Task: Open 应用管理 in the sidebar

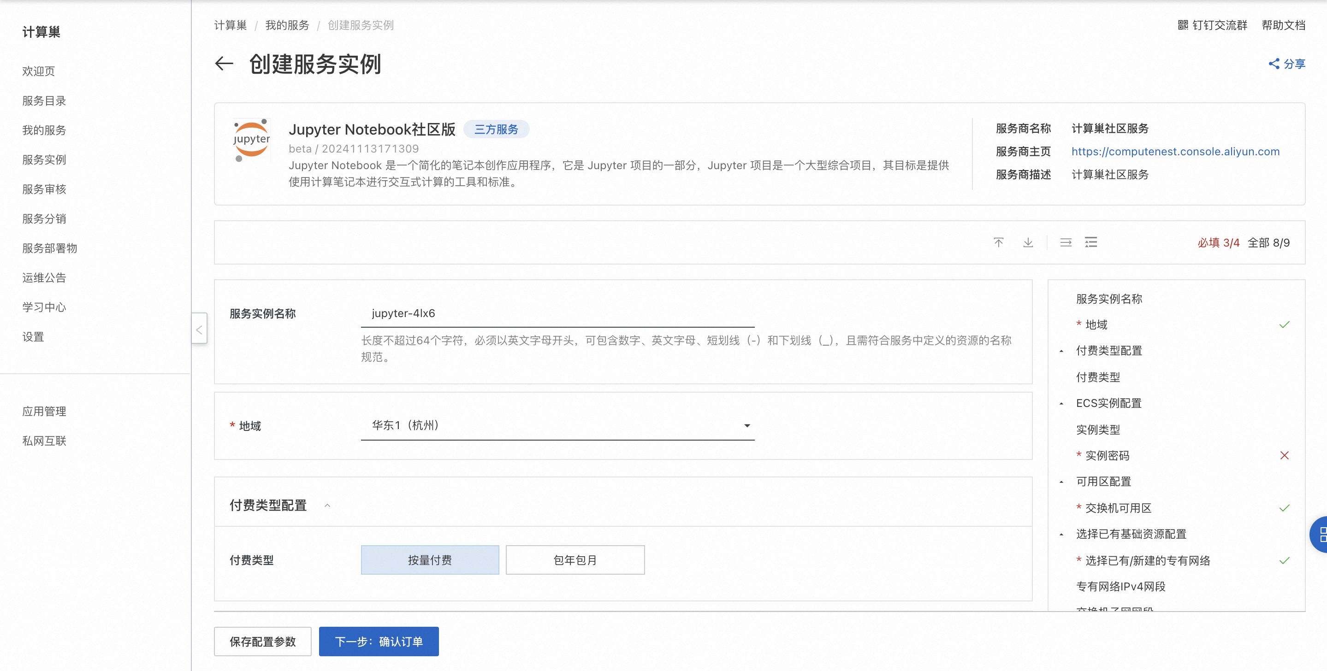Action: pos(44,412)
